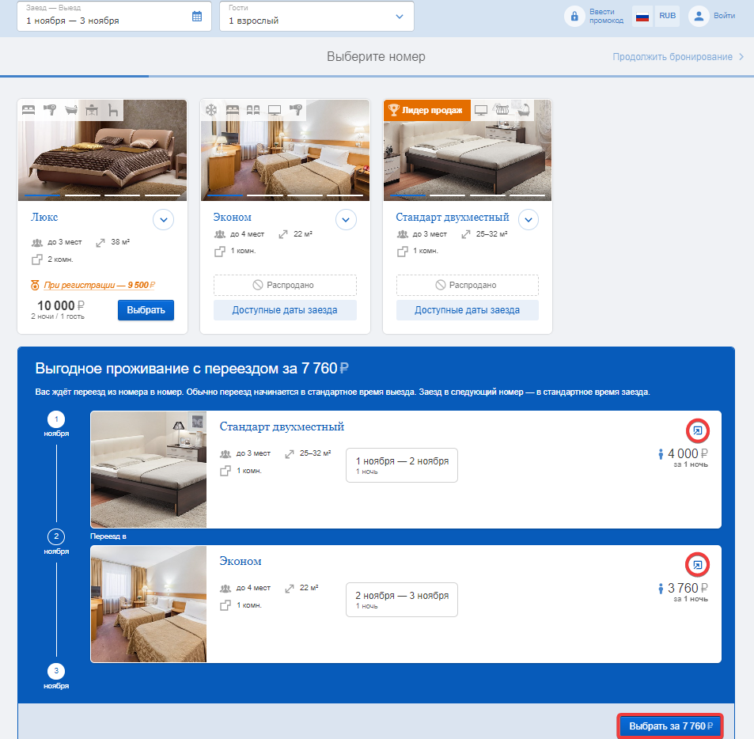This screenshot has width=754, height=739.
Task: Click the desk icon on Люкс photo
Action: (x=92, y=110)
